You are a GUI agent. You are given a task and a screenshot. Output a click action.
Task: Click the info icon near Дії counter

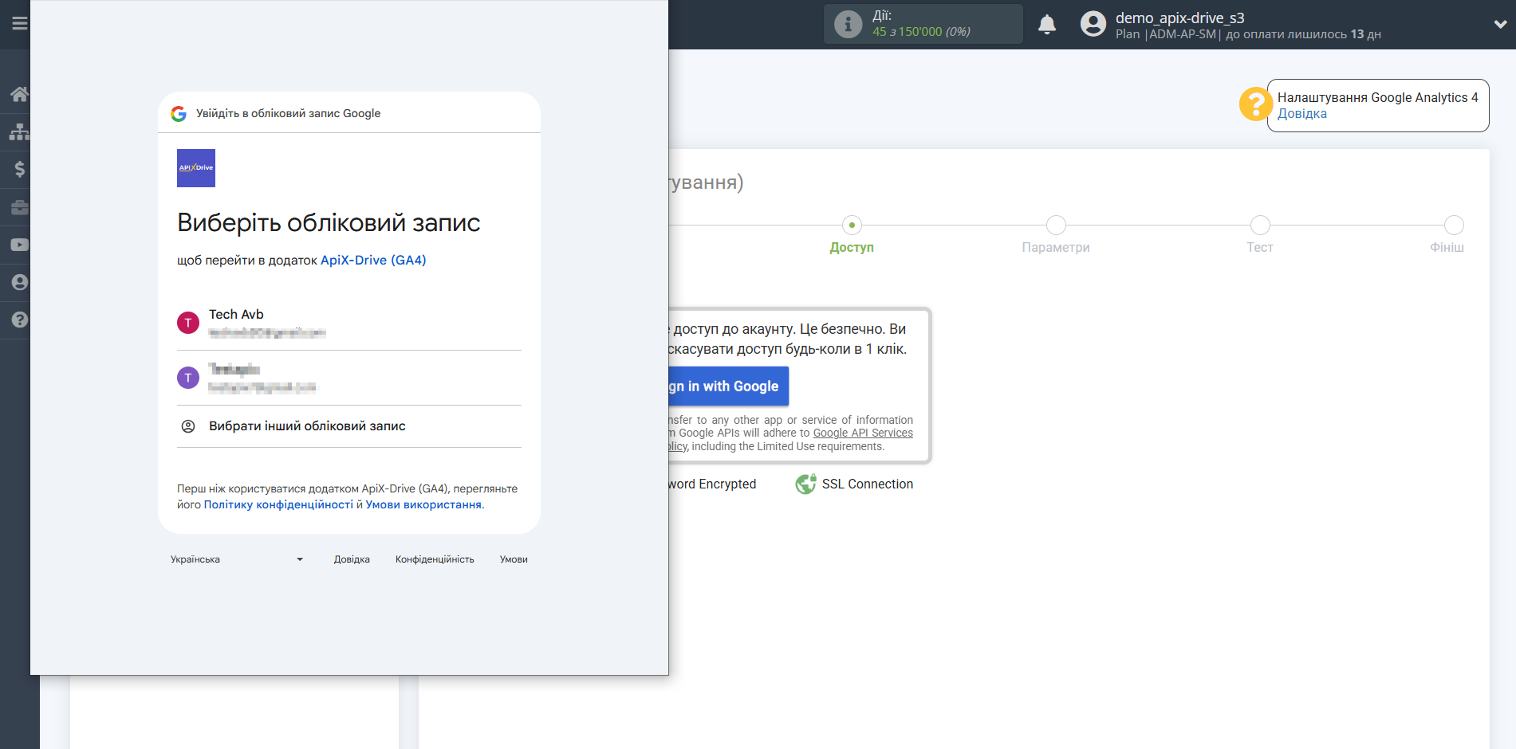[848, 24]
